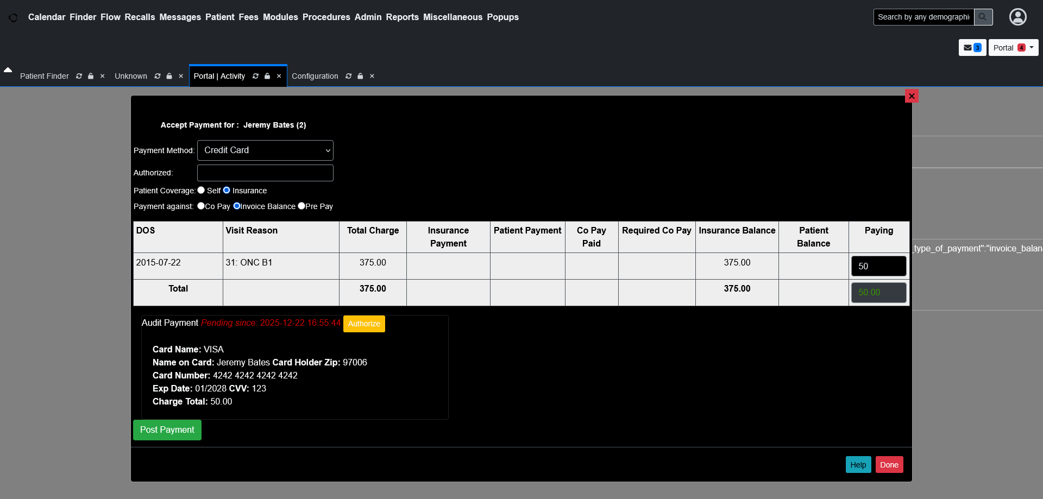Open the Fees menu
This screenshot has height=499, width=1043.
coord(248,17)
